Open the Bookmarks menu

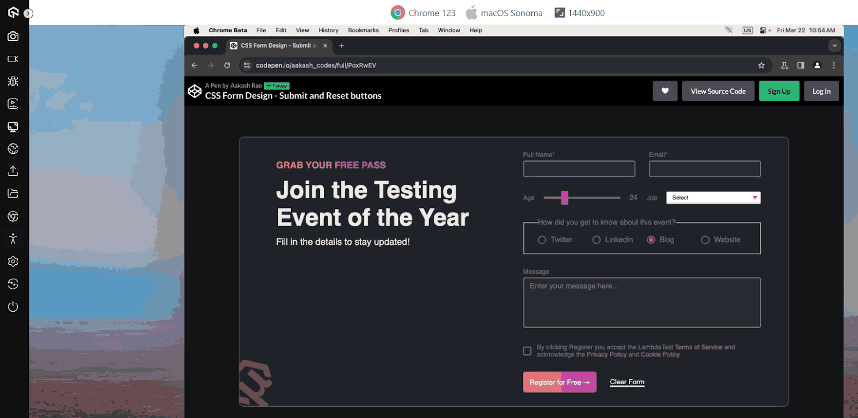pos(363,31)
